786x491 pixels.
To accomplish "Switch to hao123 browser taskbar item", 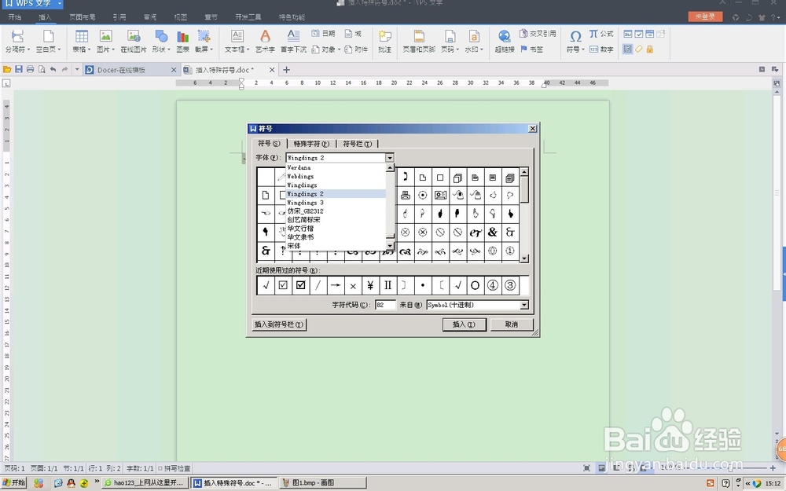I will [145, 482].
